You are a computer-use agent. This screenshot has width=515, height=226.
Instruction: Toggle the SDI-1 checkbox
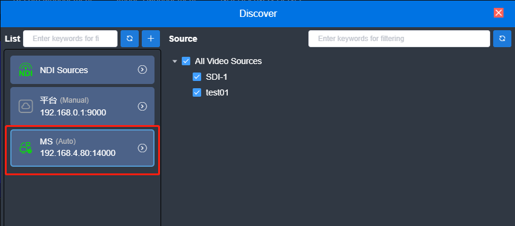[x=197, y=77]
